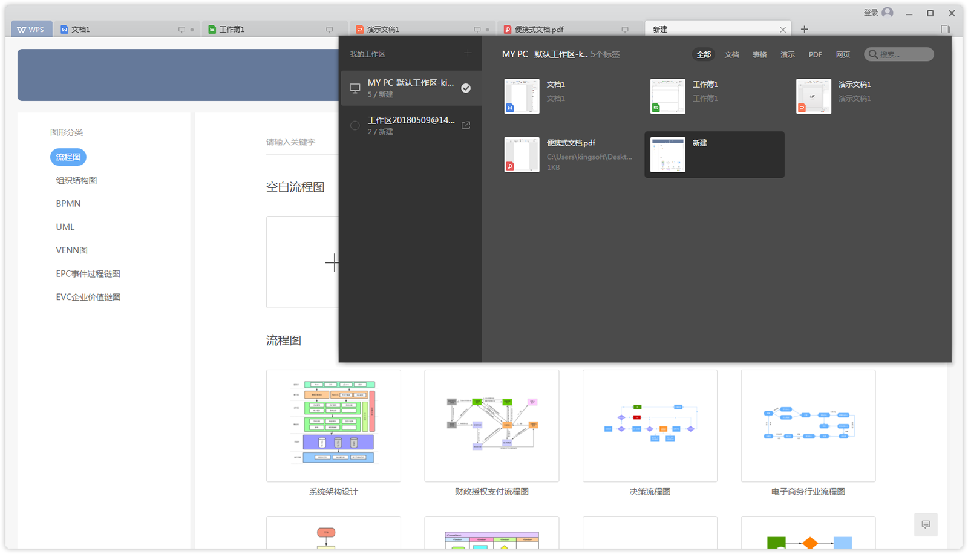968x554 pixels.
Task: Open 文档1 thumbnail in workspace
Action: click(522, 96)
